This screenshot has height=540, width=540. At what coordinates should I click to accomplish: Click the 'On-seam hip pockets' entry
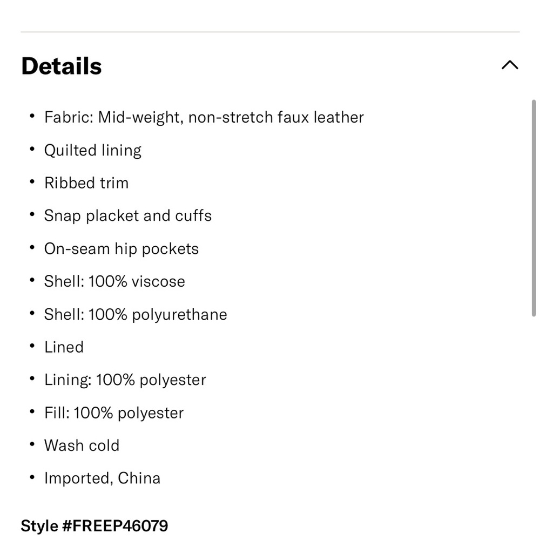coord(122,248)
